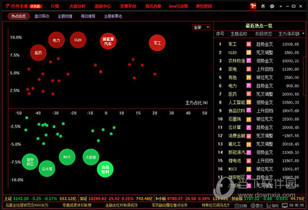The width and height of the screenshot is (308, 210).
Task: Click the red square icon in title bar
Action: coord(253,6)
